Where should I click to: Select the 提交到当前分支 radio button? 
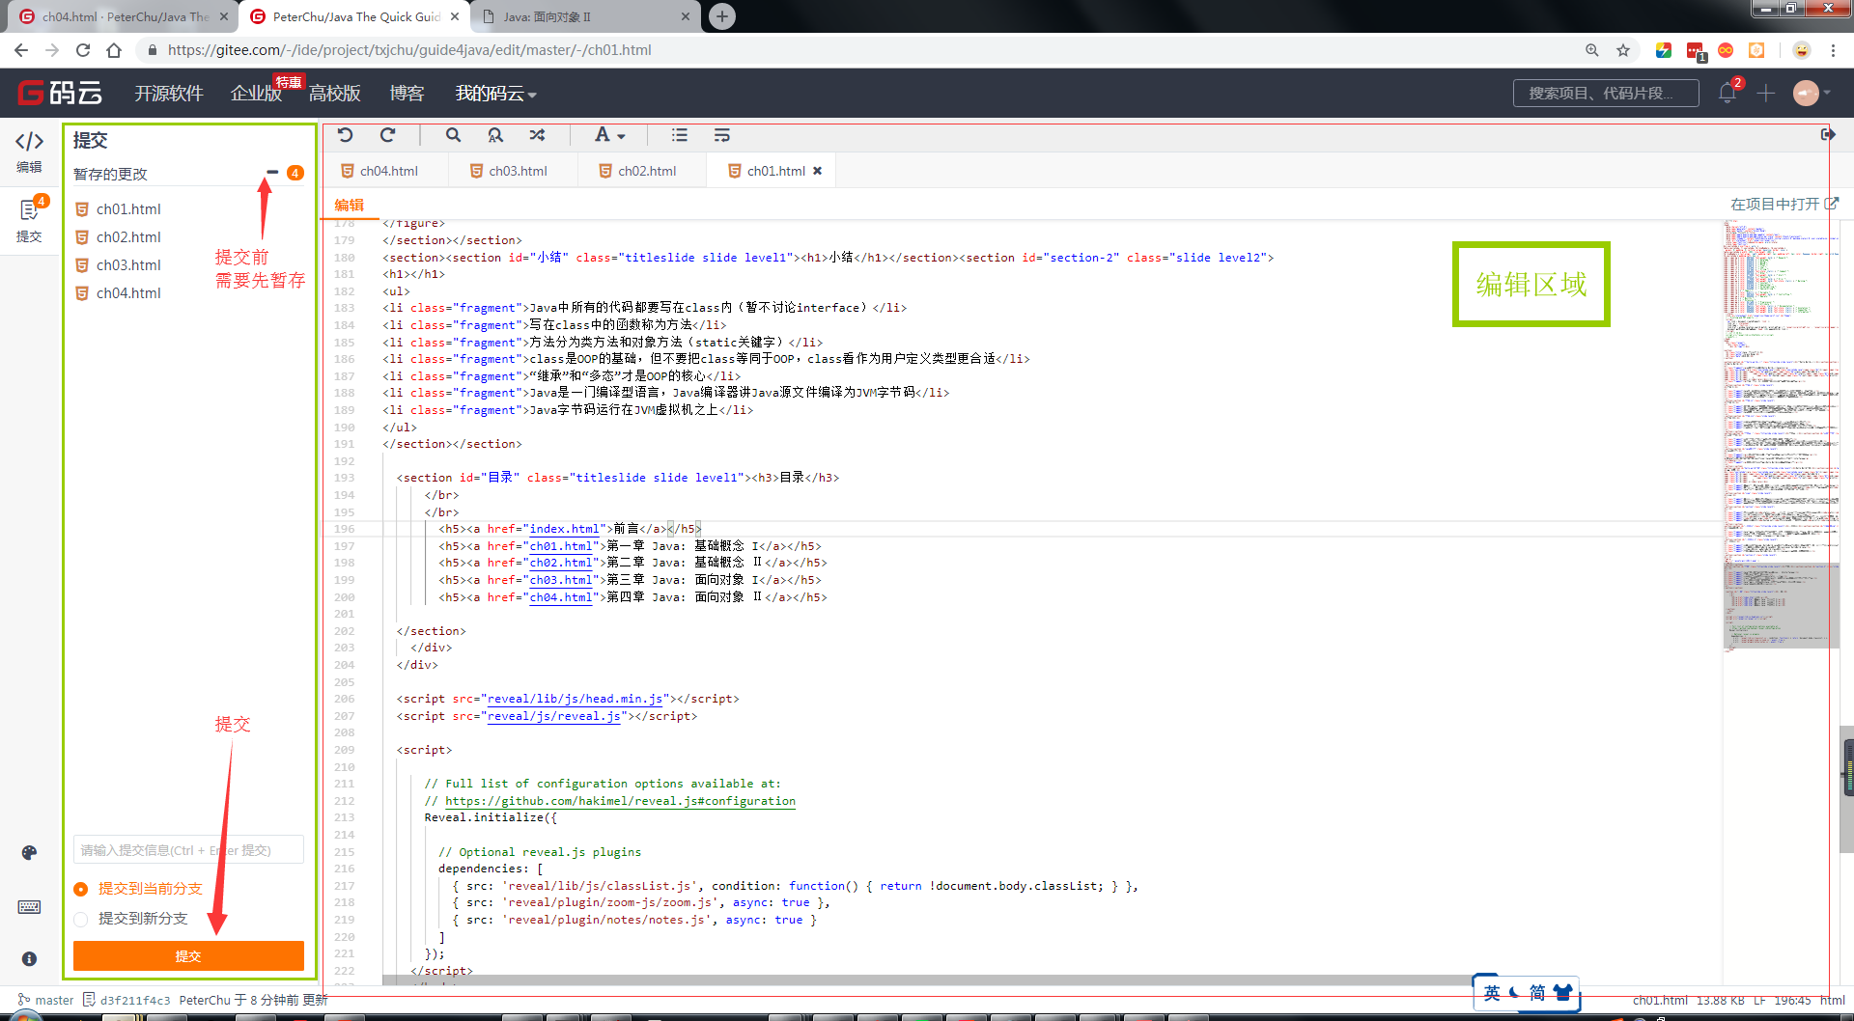click(x=81, y=889)
